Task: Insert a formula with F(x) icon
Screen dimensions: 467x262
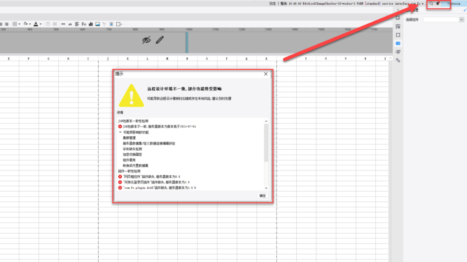Action: [84, 24]
